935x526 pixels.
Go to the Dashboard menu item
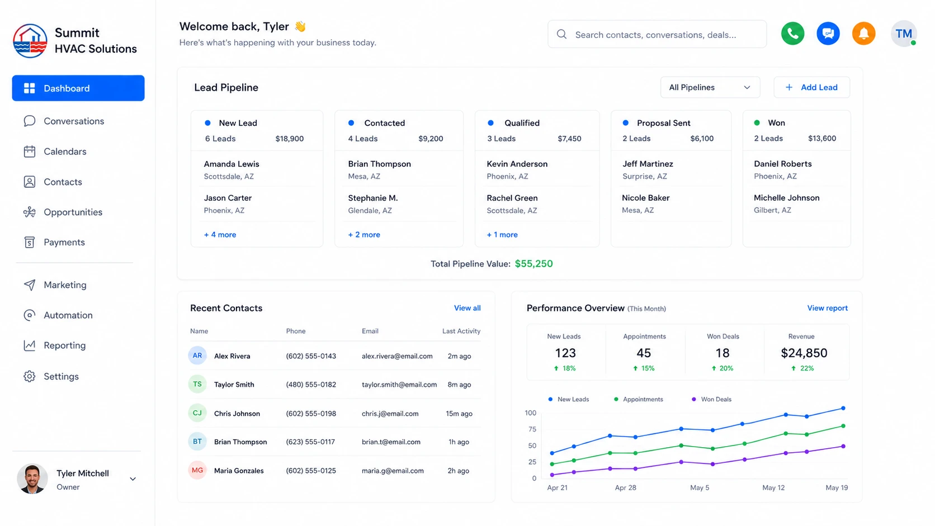click(x=78, y=88)
